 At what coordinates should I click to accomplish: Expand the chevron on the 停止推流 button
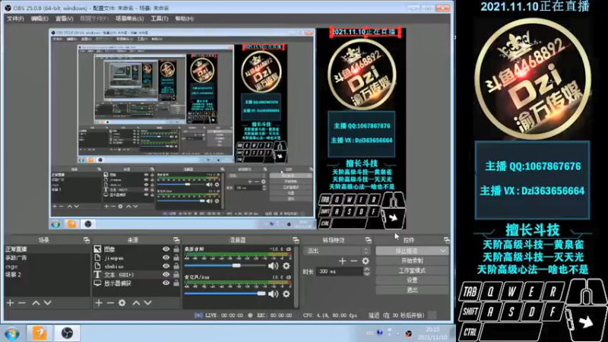click(443, 251)
